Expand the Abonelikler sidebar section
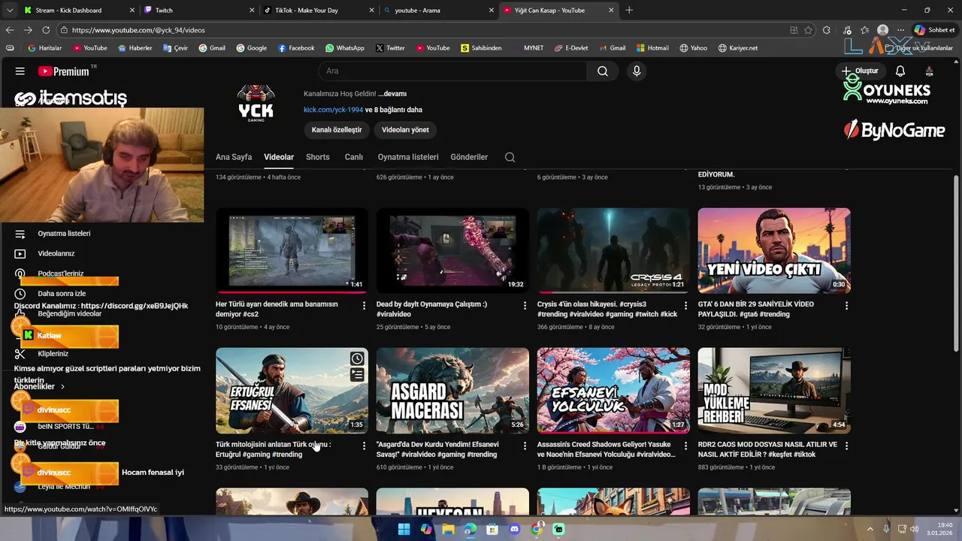The height and width of the screenshot is (541, 962). (x=39, y=386)
